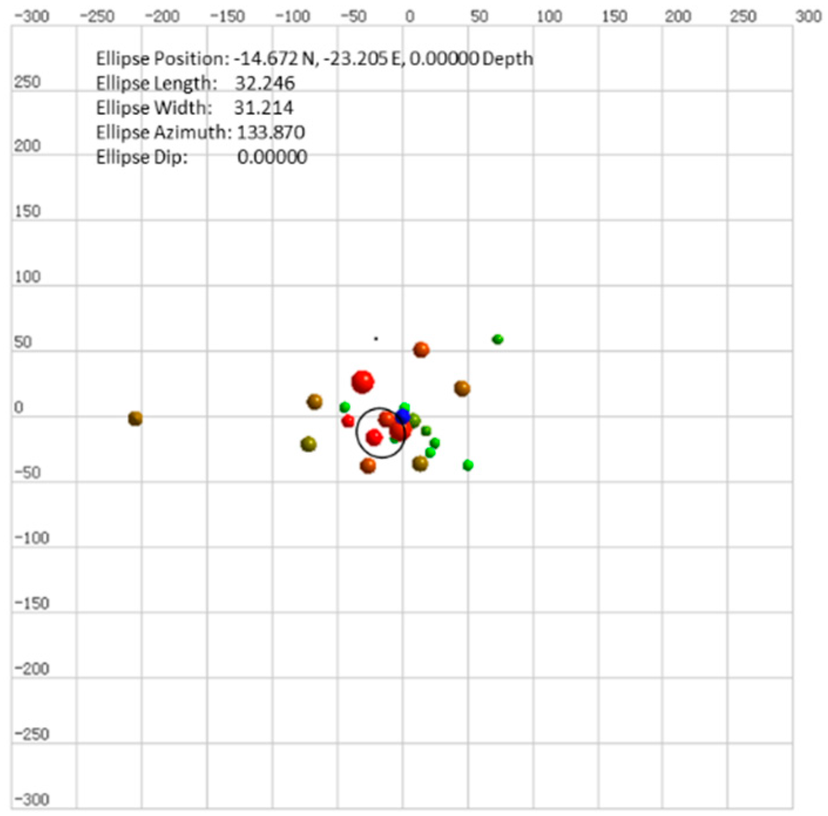This screenshot has height=816, width=828.
Task: Select the topmost orange sphere near the 50 gridline
Action: 421,350
